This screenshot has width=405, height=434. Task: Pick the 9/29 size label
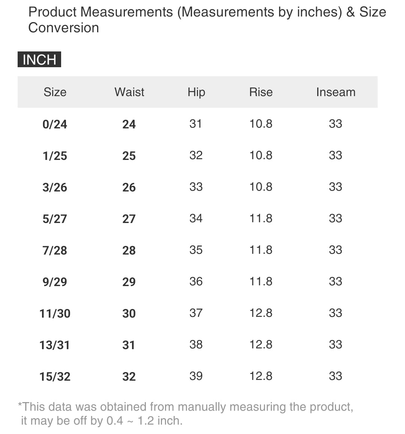55,282
